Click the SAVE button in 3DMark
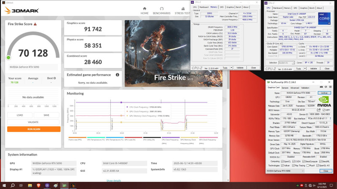Viewport: 337px width, 189px height. point(46,115)
